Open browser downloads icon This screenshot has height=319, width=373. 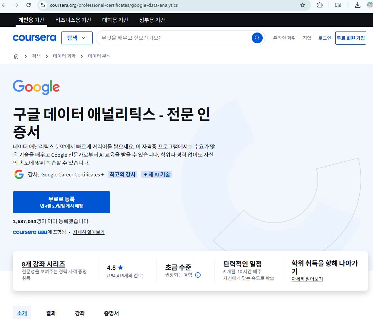coord(357,5)
